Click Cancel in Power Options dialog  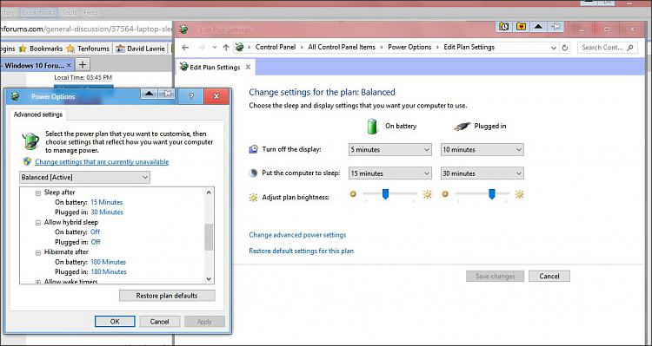[160, 321]
